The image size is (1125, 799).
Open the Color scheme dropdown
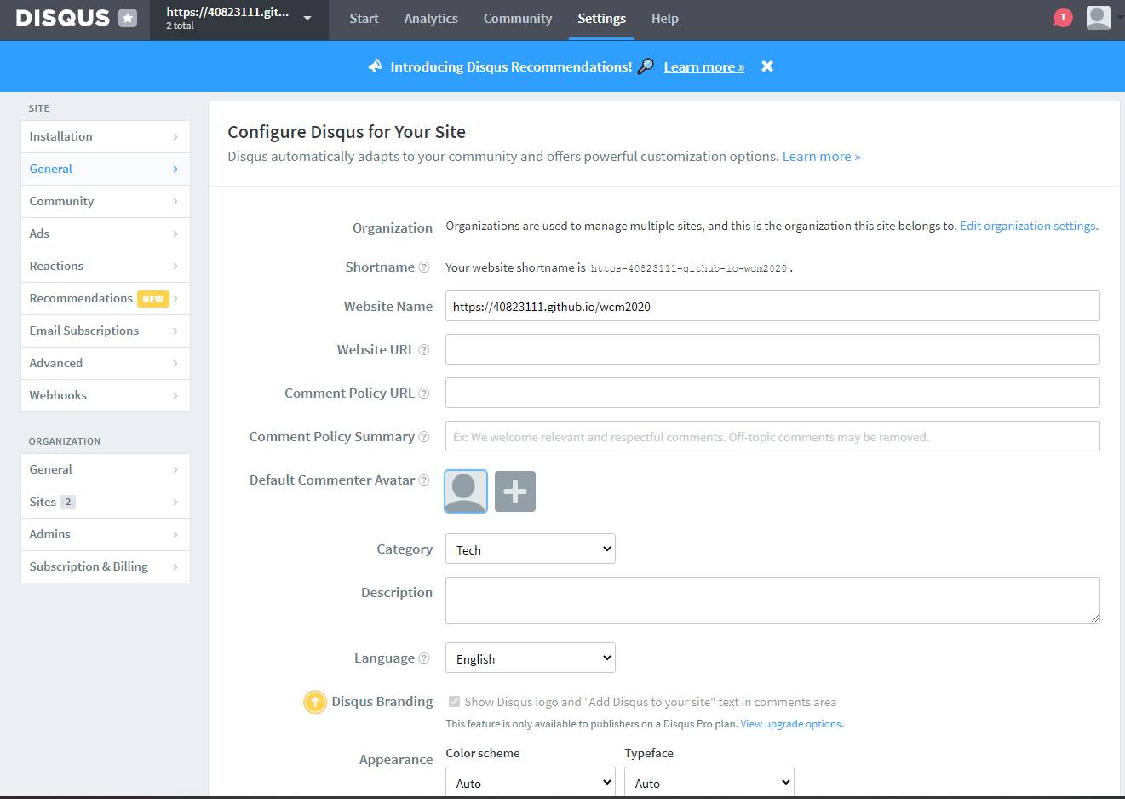pos(531,783)
